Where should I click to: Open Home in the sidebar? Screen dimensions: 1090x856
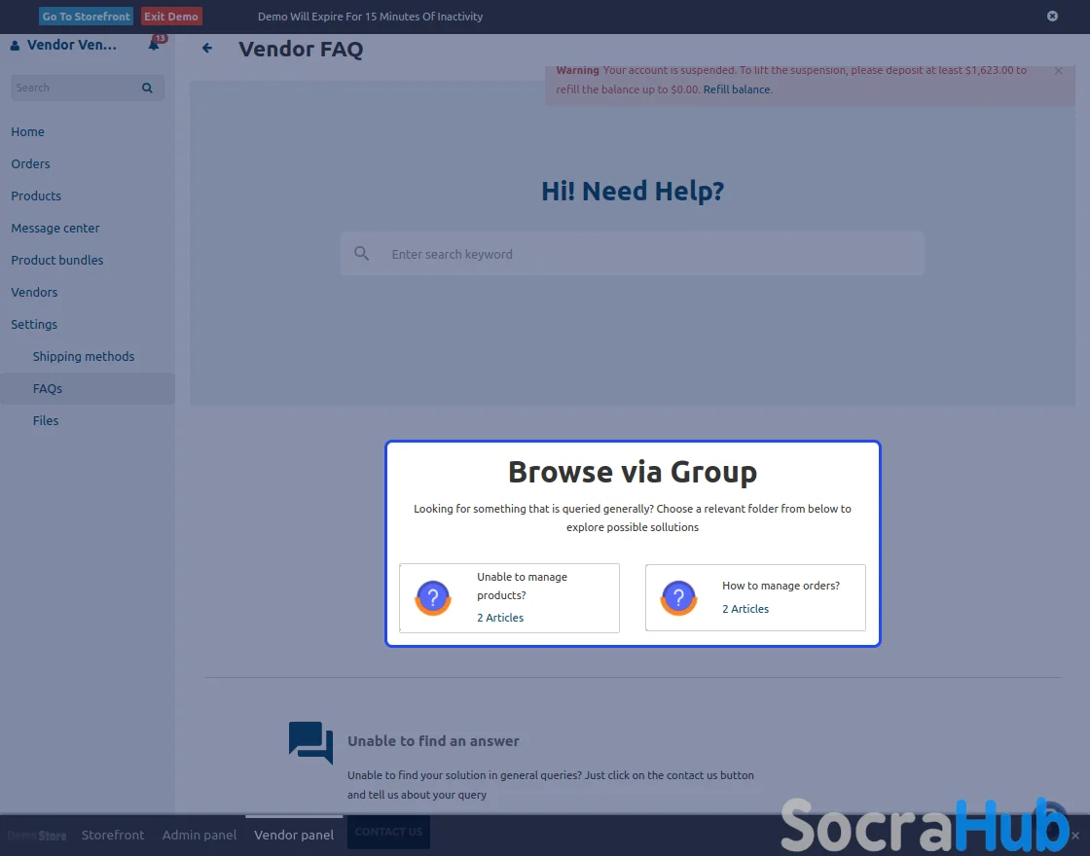click(28, 131)
